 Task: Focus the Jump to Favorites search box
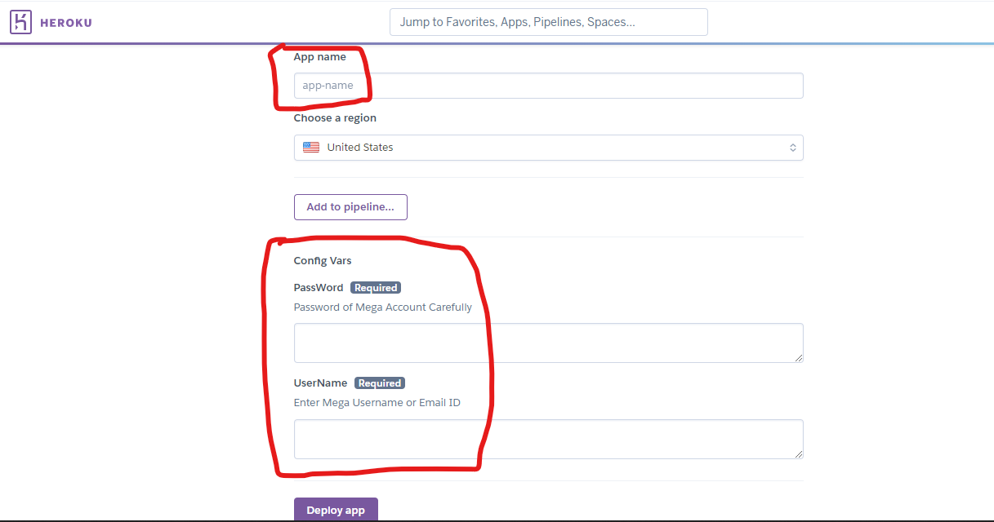point(549,22)
